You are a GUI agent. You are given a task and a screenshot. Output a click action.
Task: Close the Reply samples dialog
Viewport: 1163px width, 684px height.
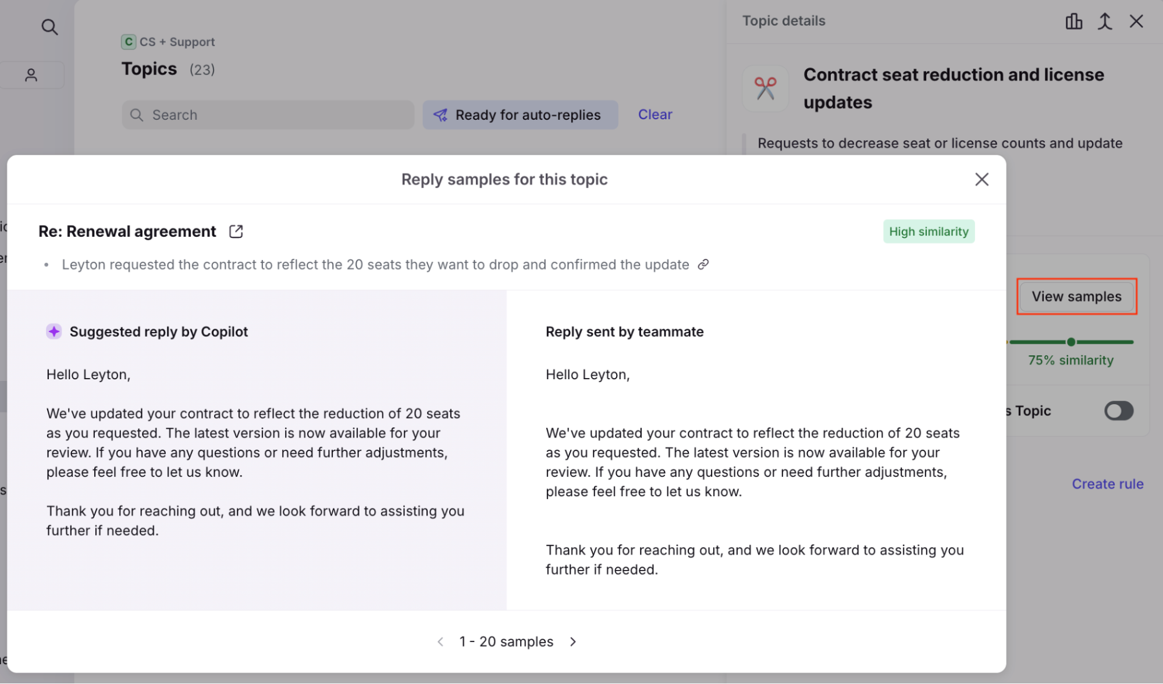[x=981, y=180]
